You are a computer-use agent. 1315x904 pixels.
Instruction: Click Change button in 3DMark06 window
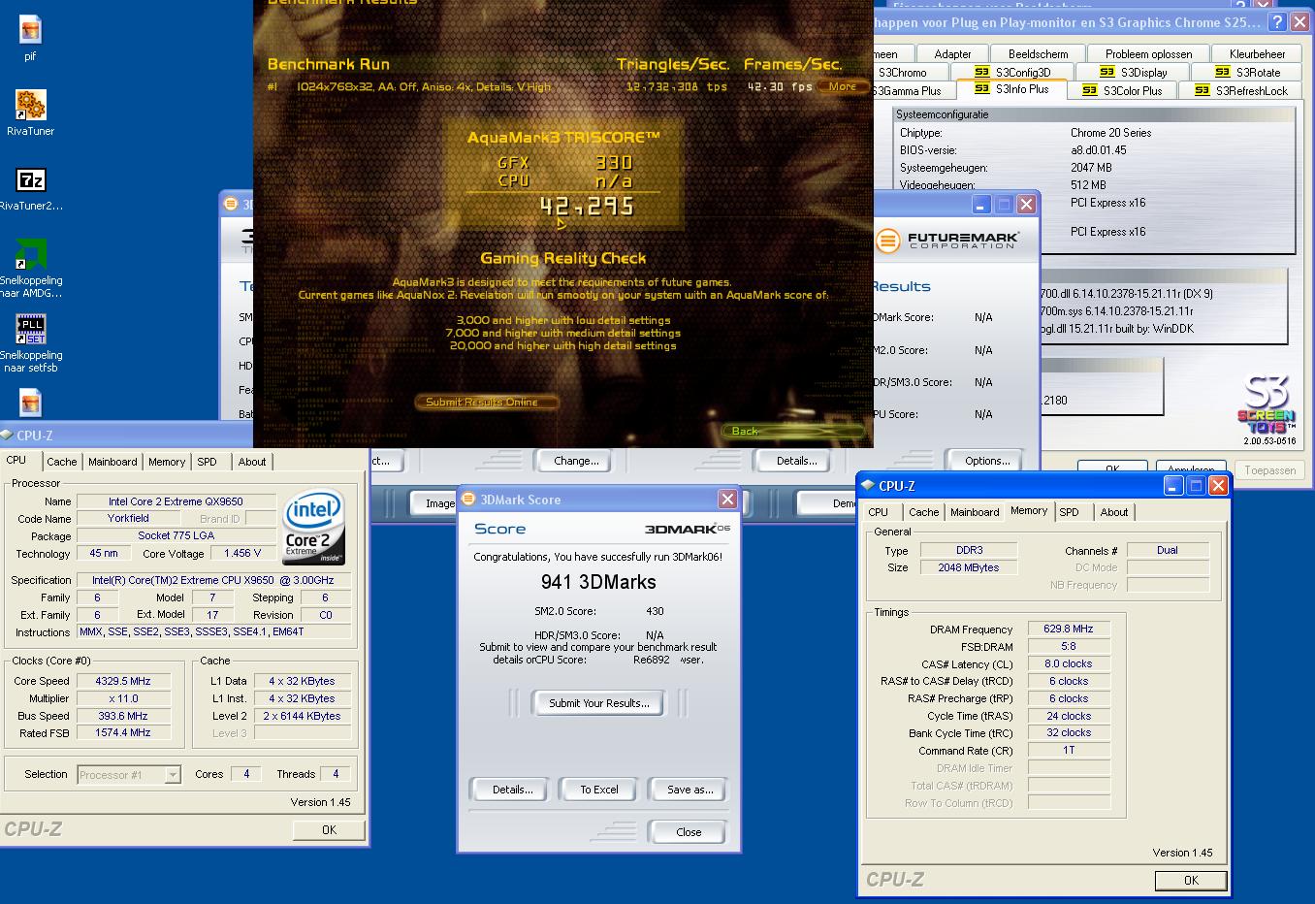[x=576, y=461]
